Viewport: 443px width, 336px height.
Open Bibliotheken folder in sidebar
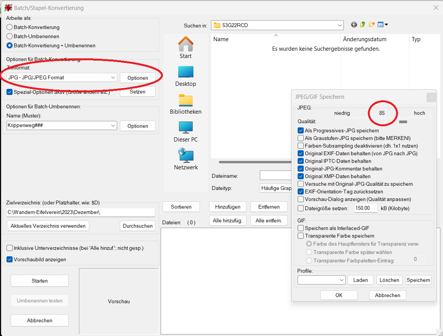[x=185, y=104]
